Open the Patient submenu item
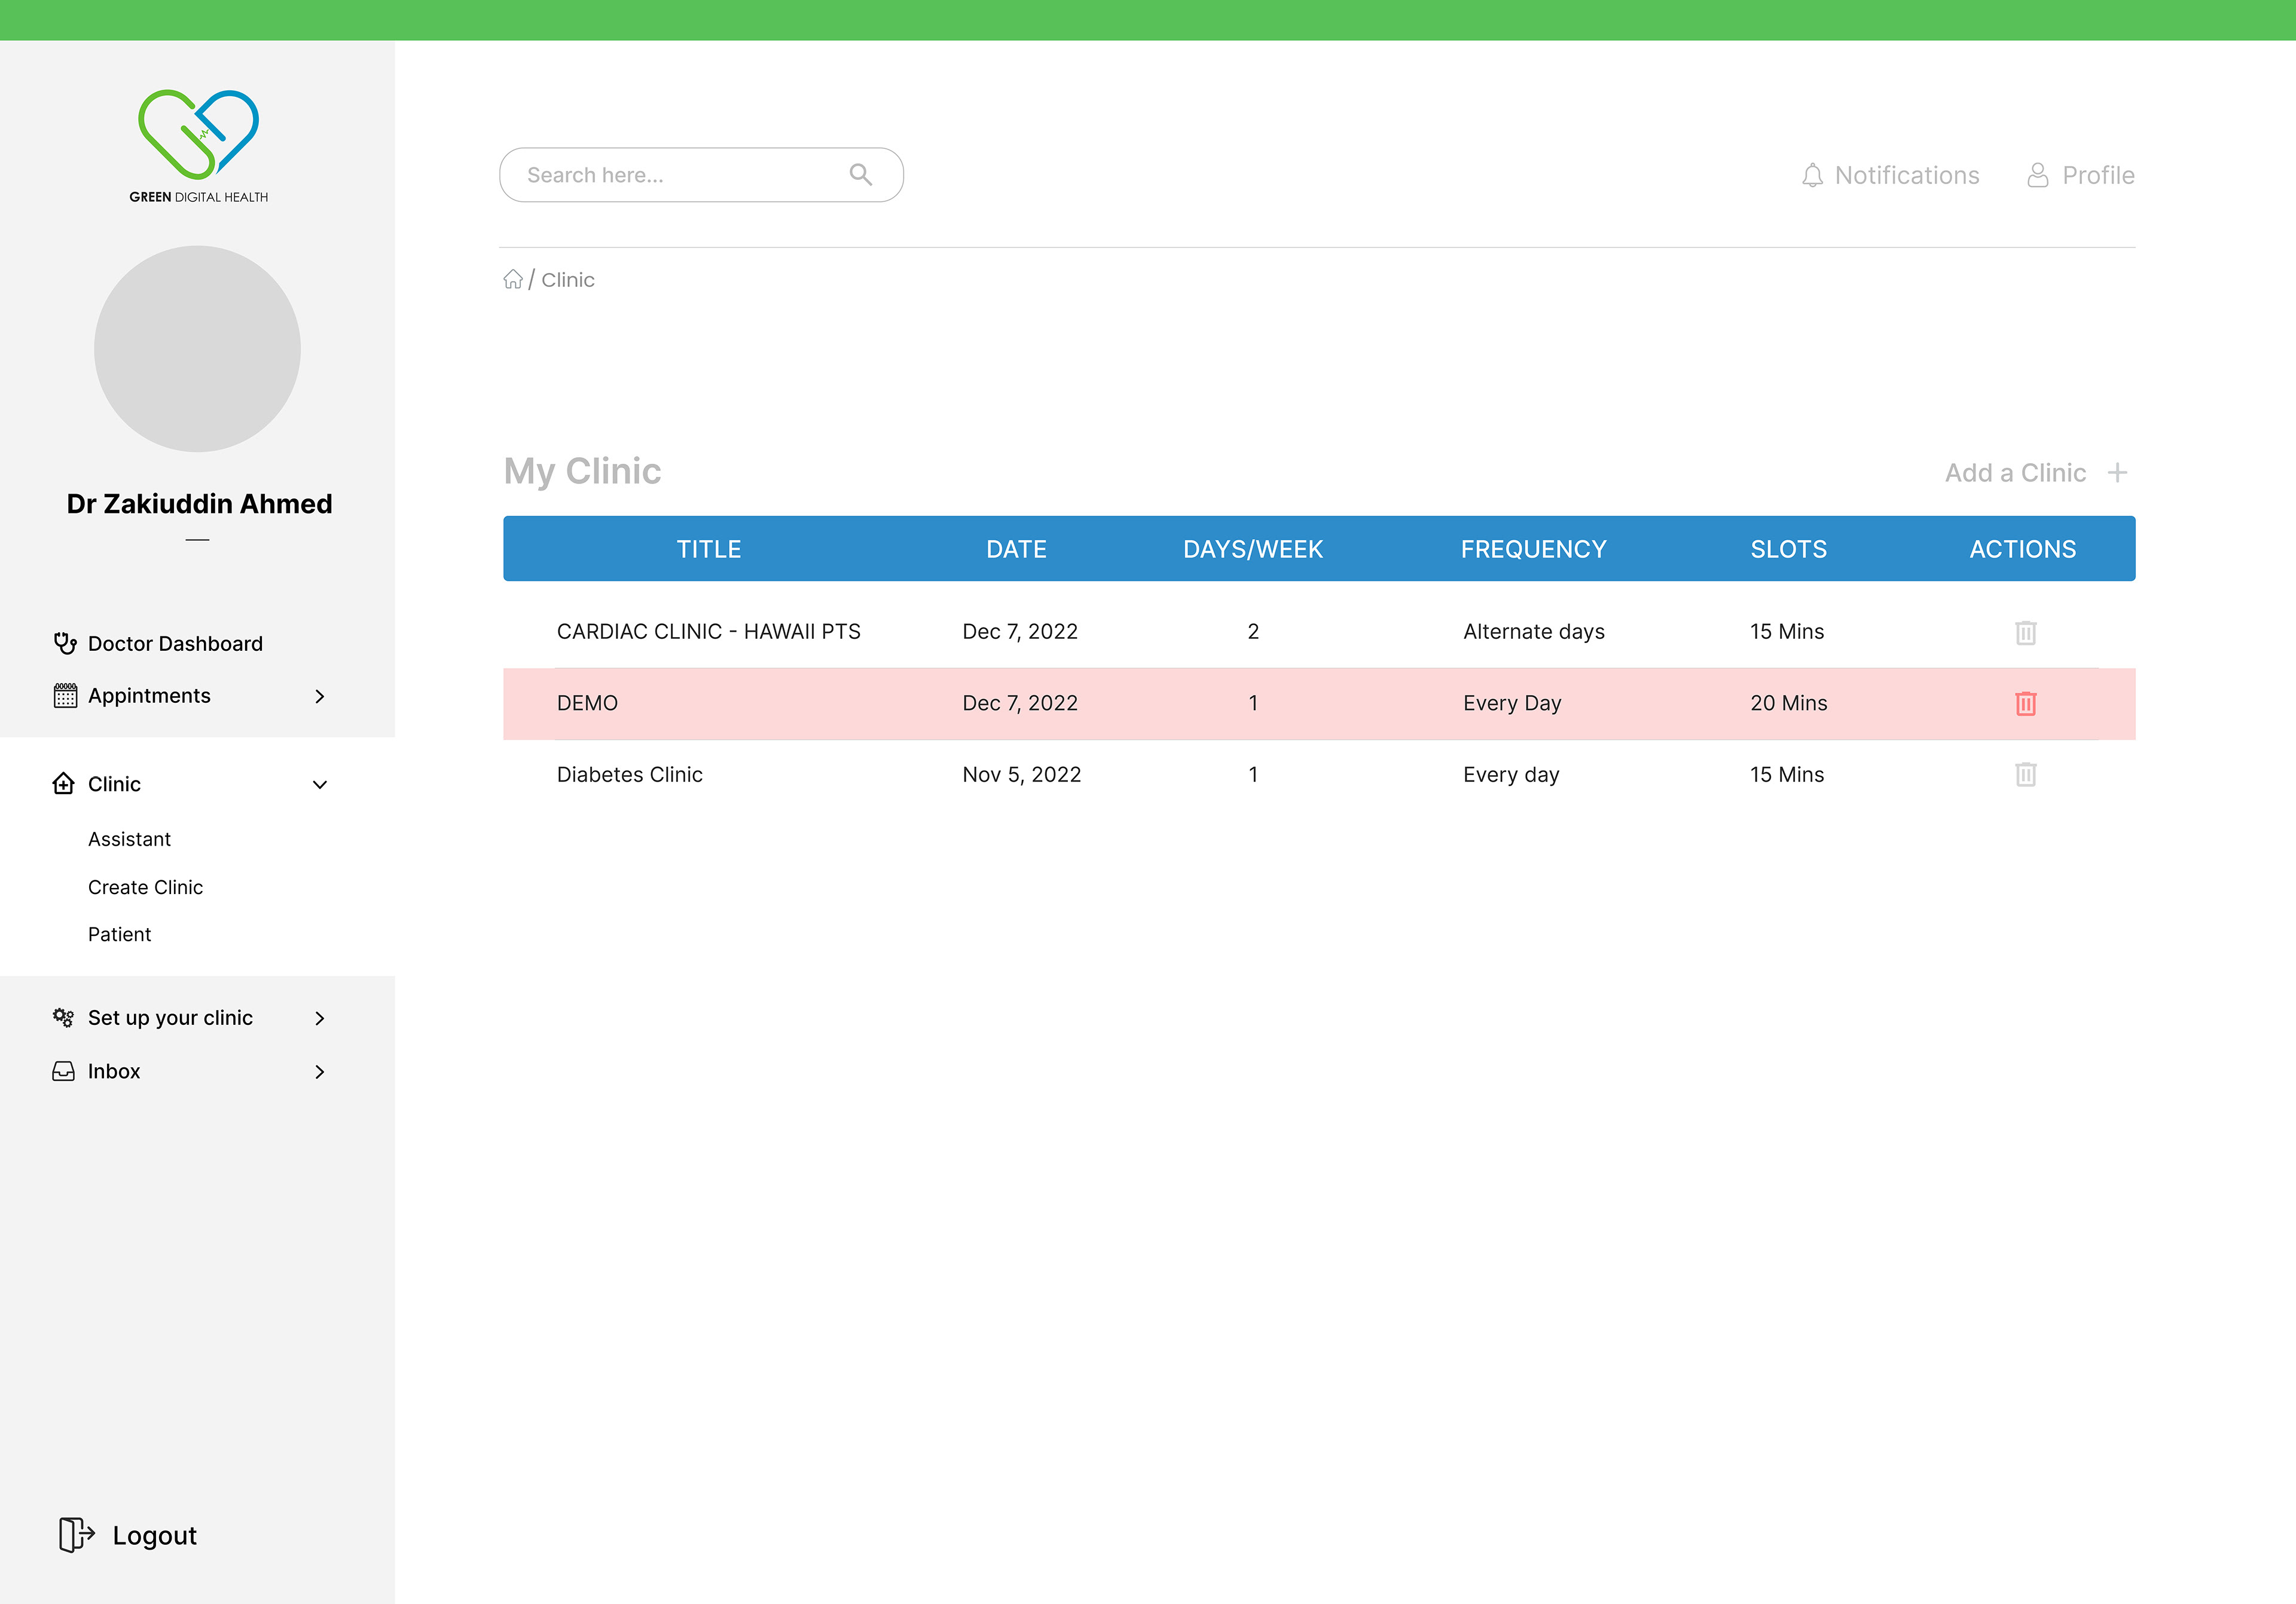Viewport: 2296px width, 1604px height. coord(119,935)
